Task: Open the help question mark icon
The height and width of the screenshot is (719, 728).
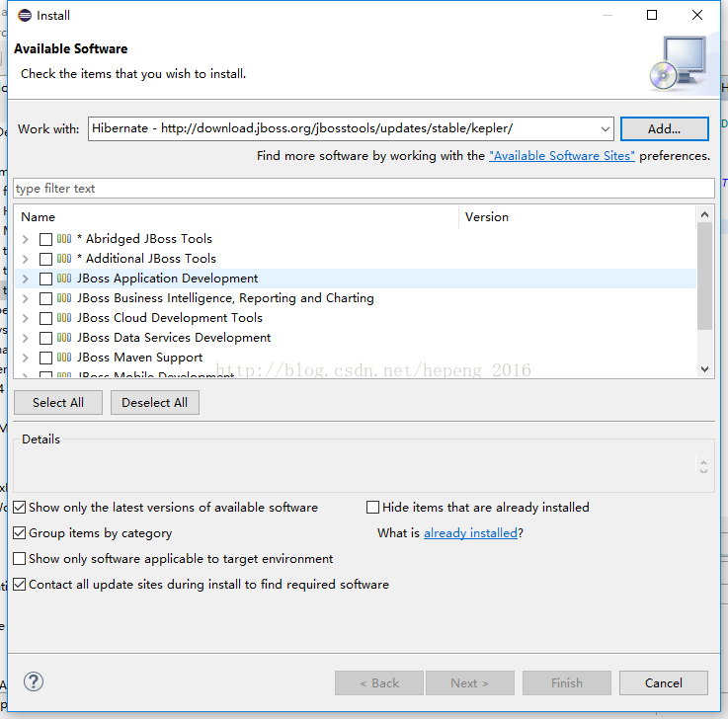Action: (34, 681)
